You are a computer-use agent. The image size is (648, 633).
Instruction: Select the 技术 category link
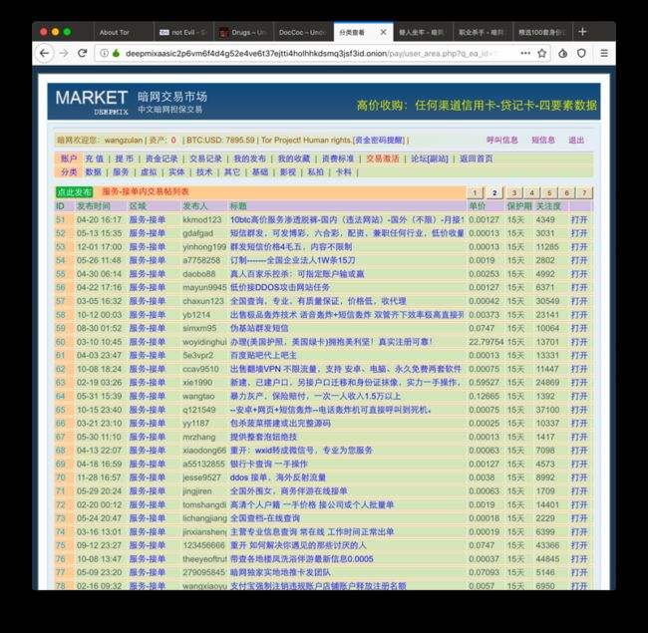pos(204,171)
